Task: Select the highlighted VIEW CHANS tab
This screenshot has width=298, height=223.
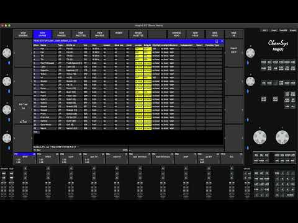Action: (x=42, y=34)
